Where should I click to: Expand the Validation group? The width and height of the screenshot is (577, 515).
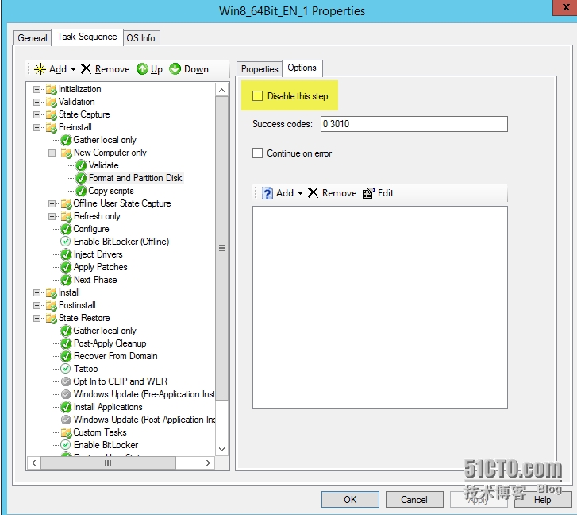[37, 102]
